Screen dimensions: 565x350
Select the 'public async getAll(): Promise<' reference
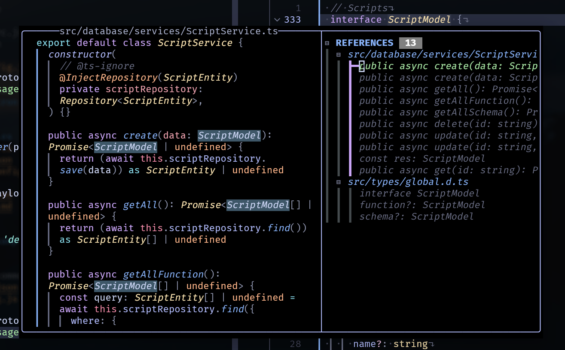tap(448, 89)
